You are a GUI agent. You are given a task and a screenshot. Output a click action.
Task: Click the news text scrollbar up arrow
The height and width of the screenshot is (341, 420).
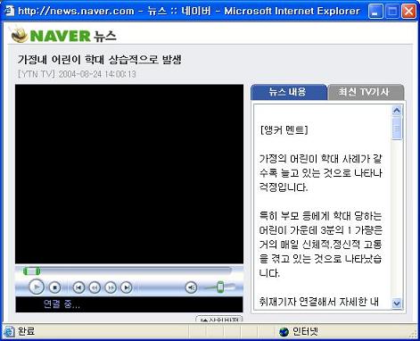(397, 111)
